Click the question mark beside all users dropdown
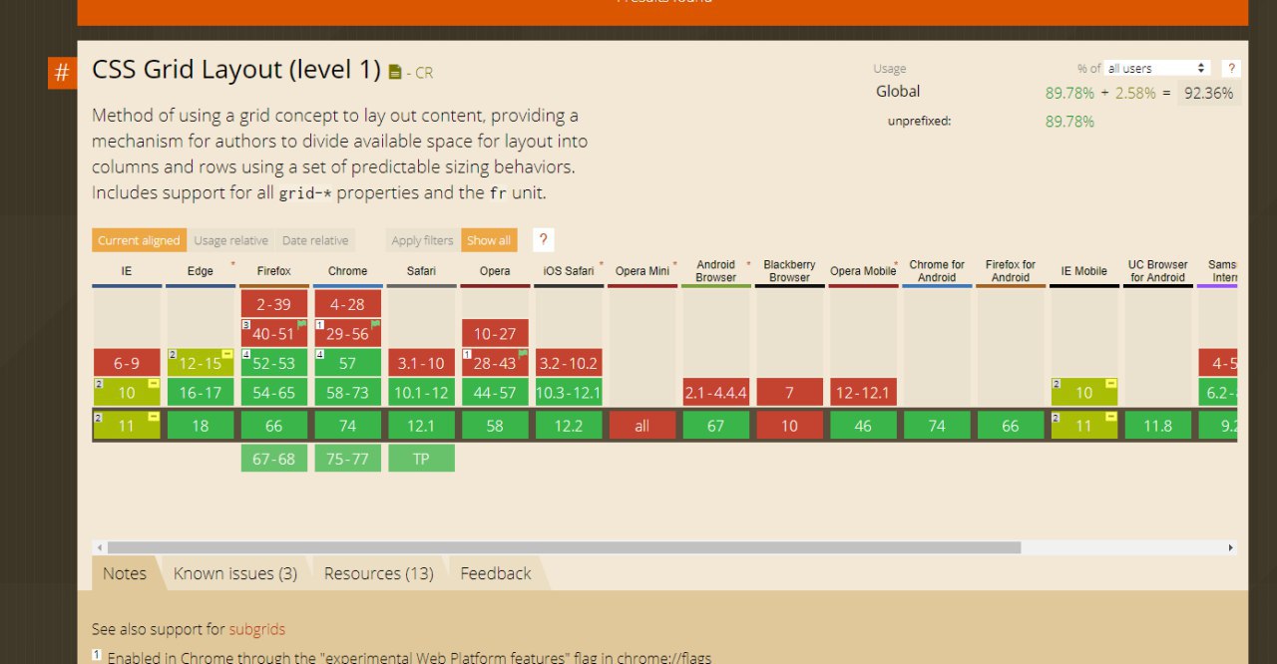The image size is (1277, 664). [1232, 68]
